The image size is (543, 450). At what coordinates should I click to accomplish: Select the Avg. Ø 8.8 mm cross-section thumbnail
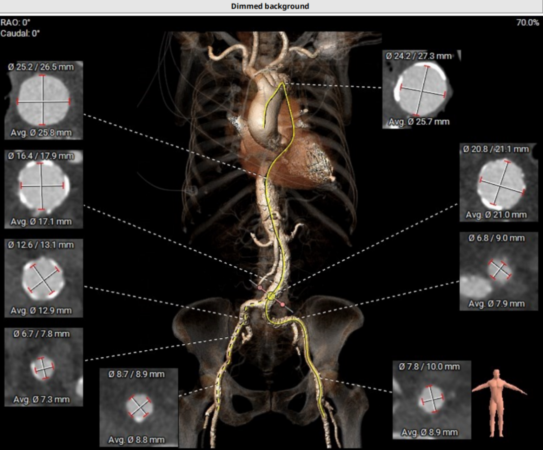coord(139,407)
